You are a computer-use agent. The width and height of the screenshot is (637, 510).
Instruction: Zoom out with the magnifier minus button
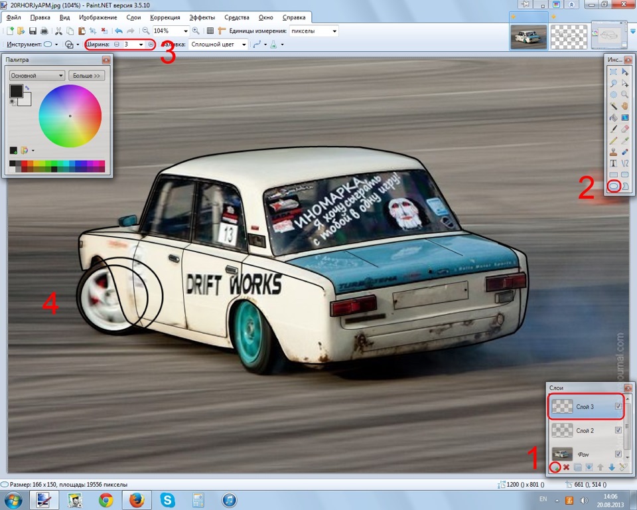pos(146,31)
